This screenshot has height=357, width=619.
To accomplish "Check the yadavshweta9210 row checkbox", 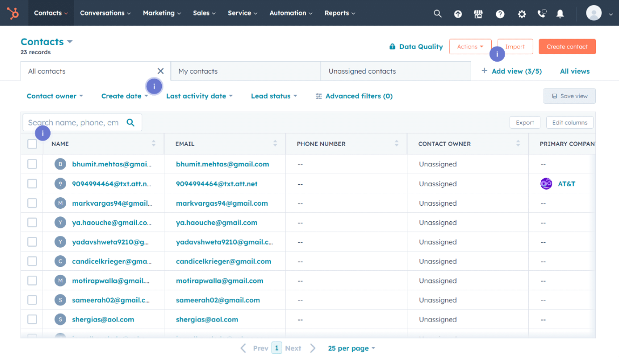I will (x=32, y=241).
